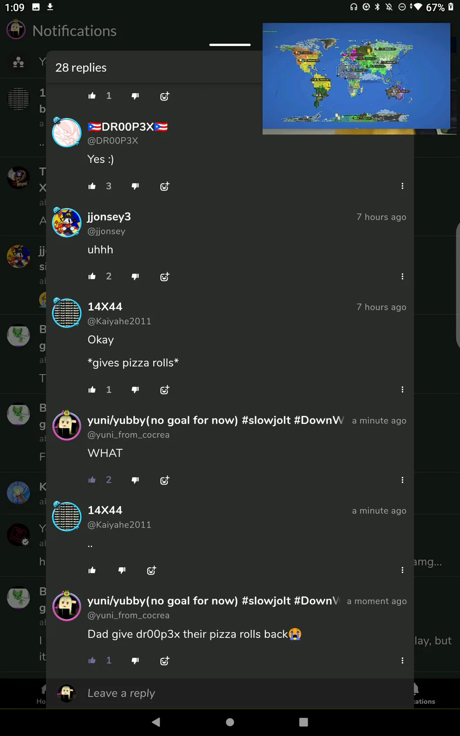The width and height of the screenshot is (460, 736).
Task: Add reaction to 14X44's "gives pizza rolls" reply
Action: coord(165,390)
